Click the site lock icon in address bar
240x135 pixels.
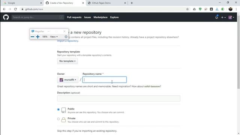tap(22, 9)
